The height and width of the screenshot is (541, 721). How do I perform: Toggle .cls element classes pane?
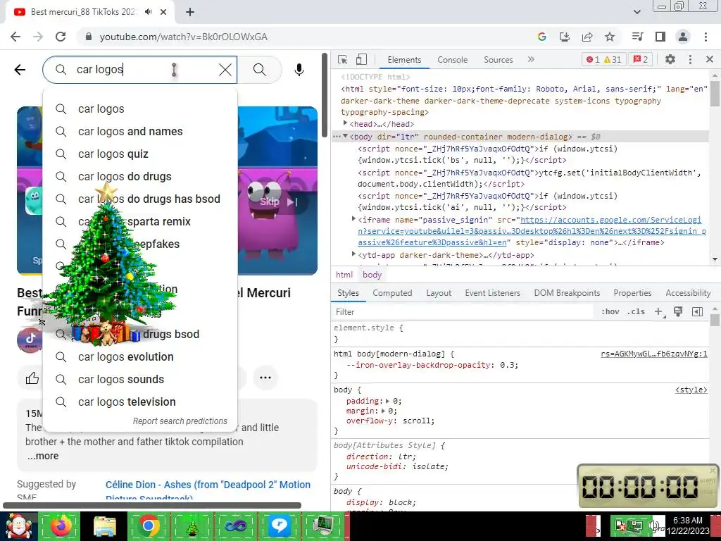pos(636,312)
